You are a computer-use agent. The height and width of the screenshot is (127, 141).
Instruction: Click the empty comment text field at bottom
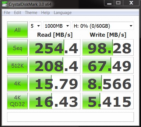pyautogui.click(x=70, y=117)
